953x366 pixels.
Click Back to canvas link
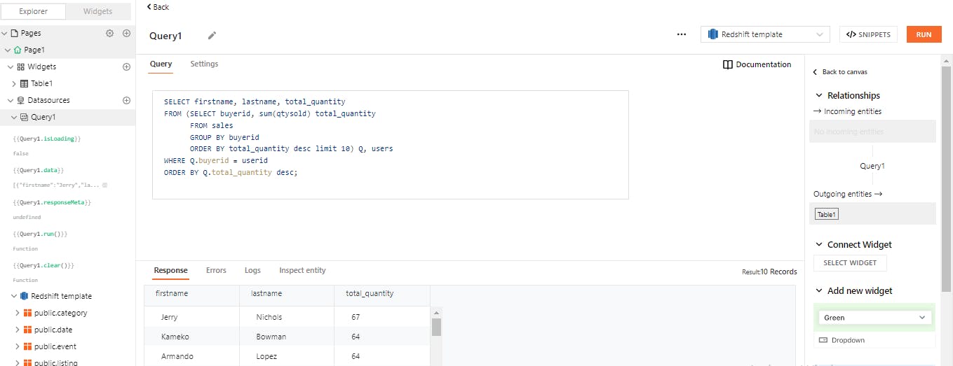[840, 72]
